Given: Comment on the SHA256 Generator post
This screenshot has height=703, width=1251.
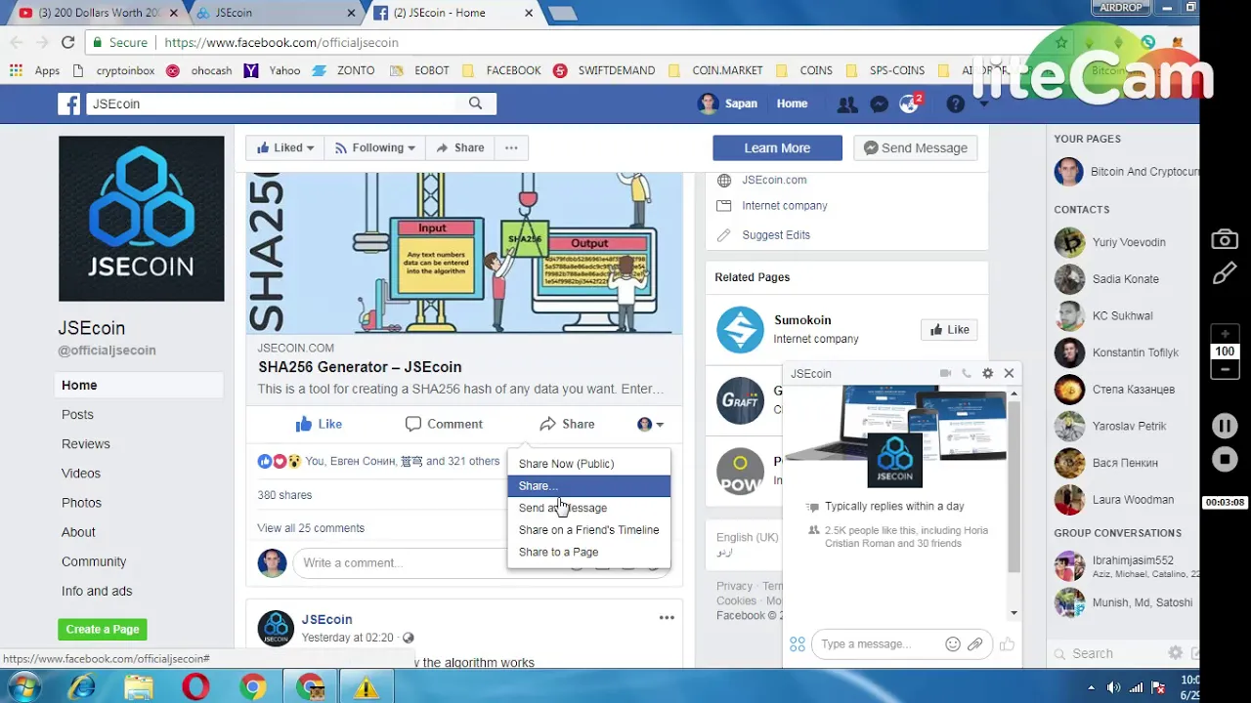Looking at the screenshot, I should tap(444, 424).
